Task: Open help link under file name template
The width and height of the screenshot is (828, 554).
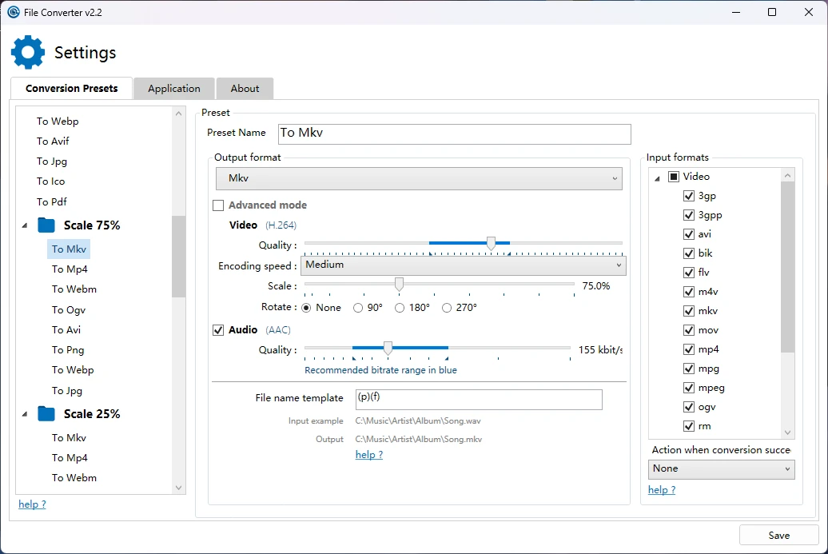Action: (369, 455)
